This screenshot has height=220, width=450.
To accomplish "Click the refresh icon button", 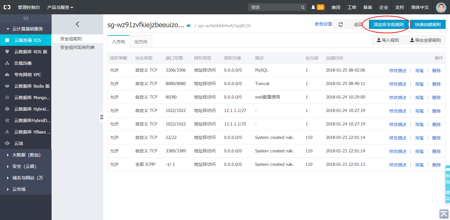I will tap(341, 25).
